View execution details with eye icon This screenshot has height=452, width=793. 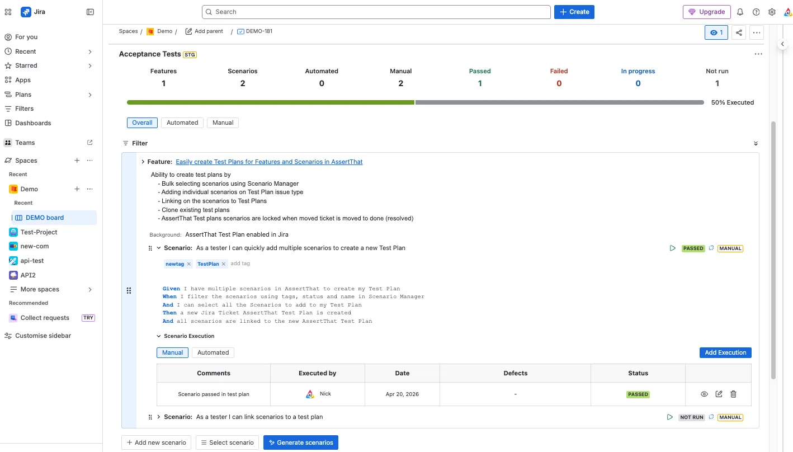pyautogui.click(x=704, y=394)
